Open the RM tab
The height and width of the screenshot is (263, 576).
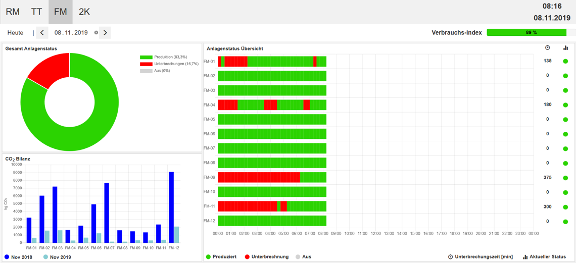13,12
